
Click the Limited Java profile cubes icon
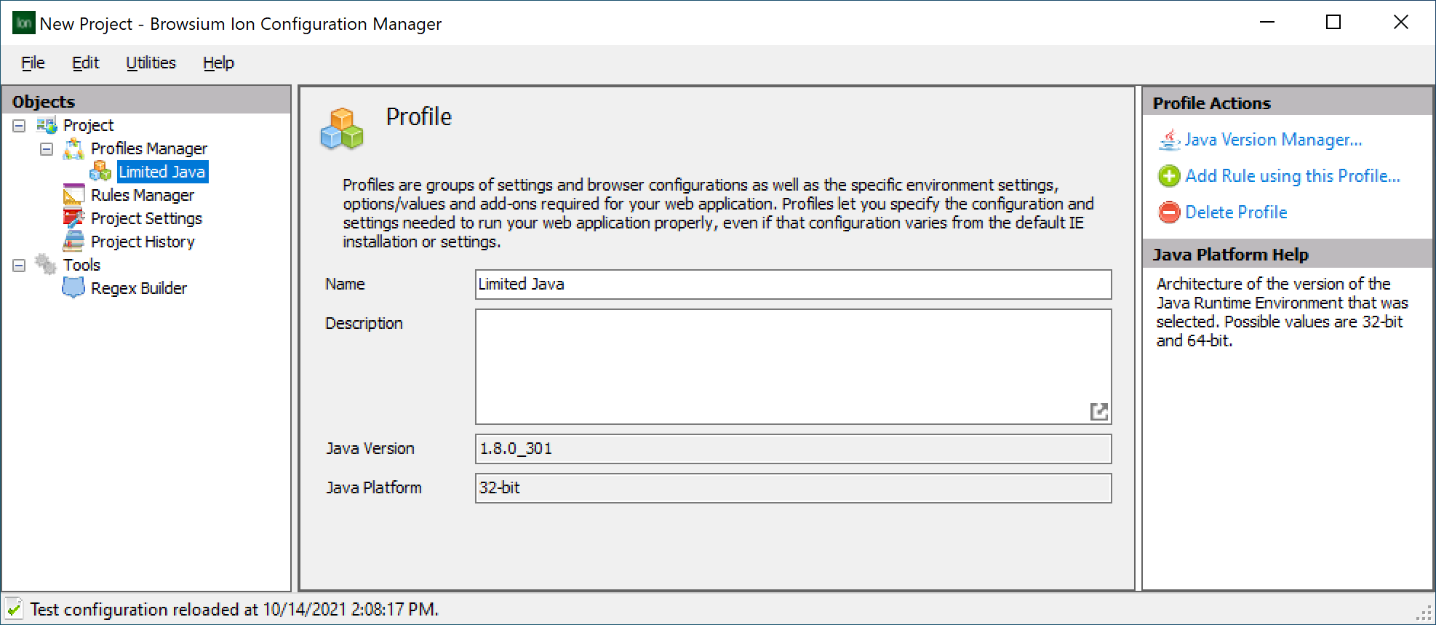pyautogui.click(x=100, y=172)
